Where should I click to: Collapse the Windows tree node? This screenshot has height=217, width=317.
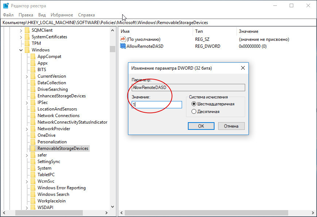pyautogui.click(x=21, y=50)
